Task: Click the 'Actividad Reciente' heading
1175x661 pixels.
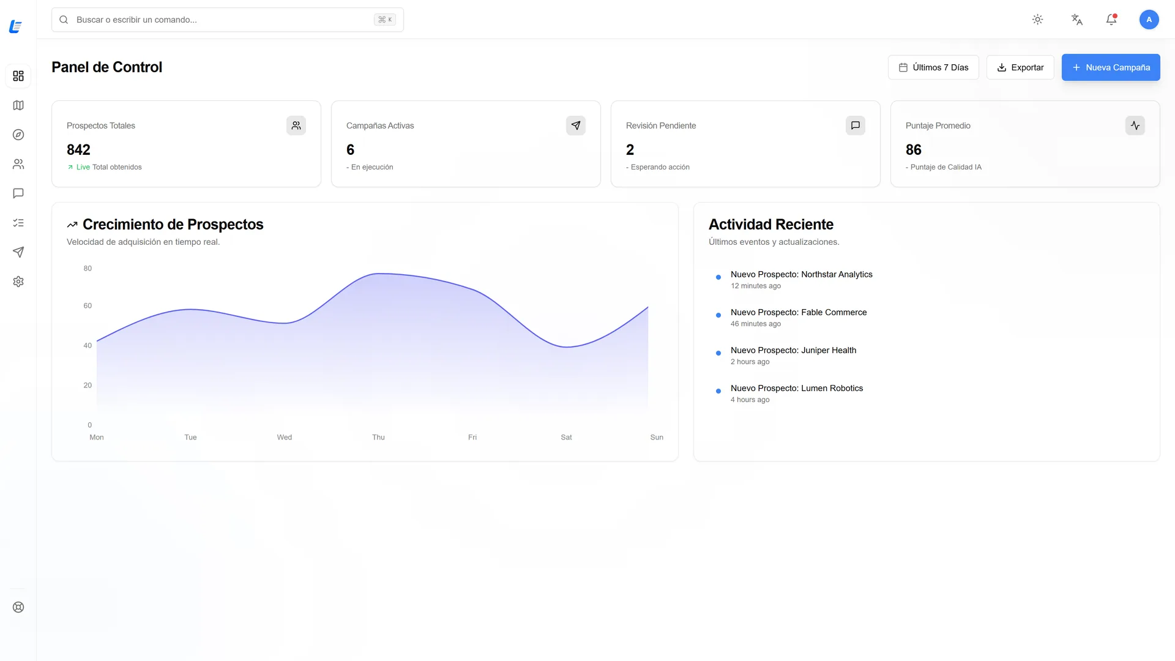Action: (x=770, y=225)
